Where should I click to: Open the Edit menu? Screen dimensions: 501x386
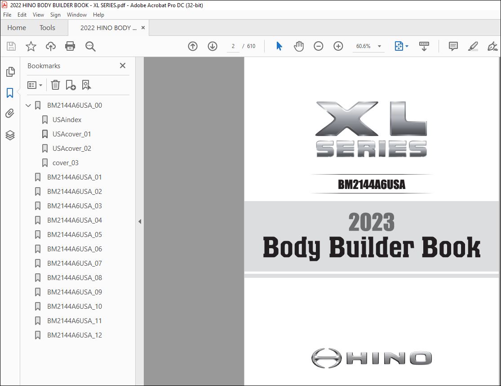tap(22, 15)
